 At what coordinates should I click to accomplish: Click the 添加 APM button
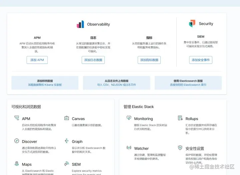pyautogui.click(x=37, y=60)
